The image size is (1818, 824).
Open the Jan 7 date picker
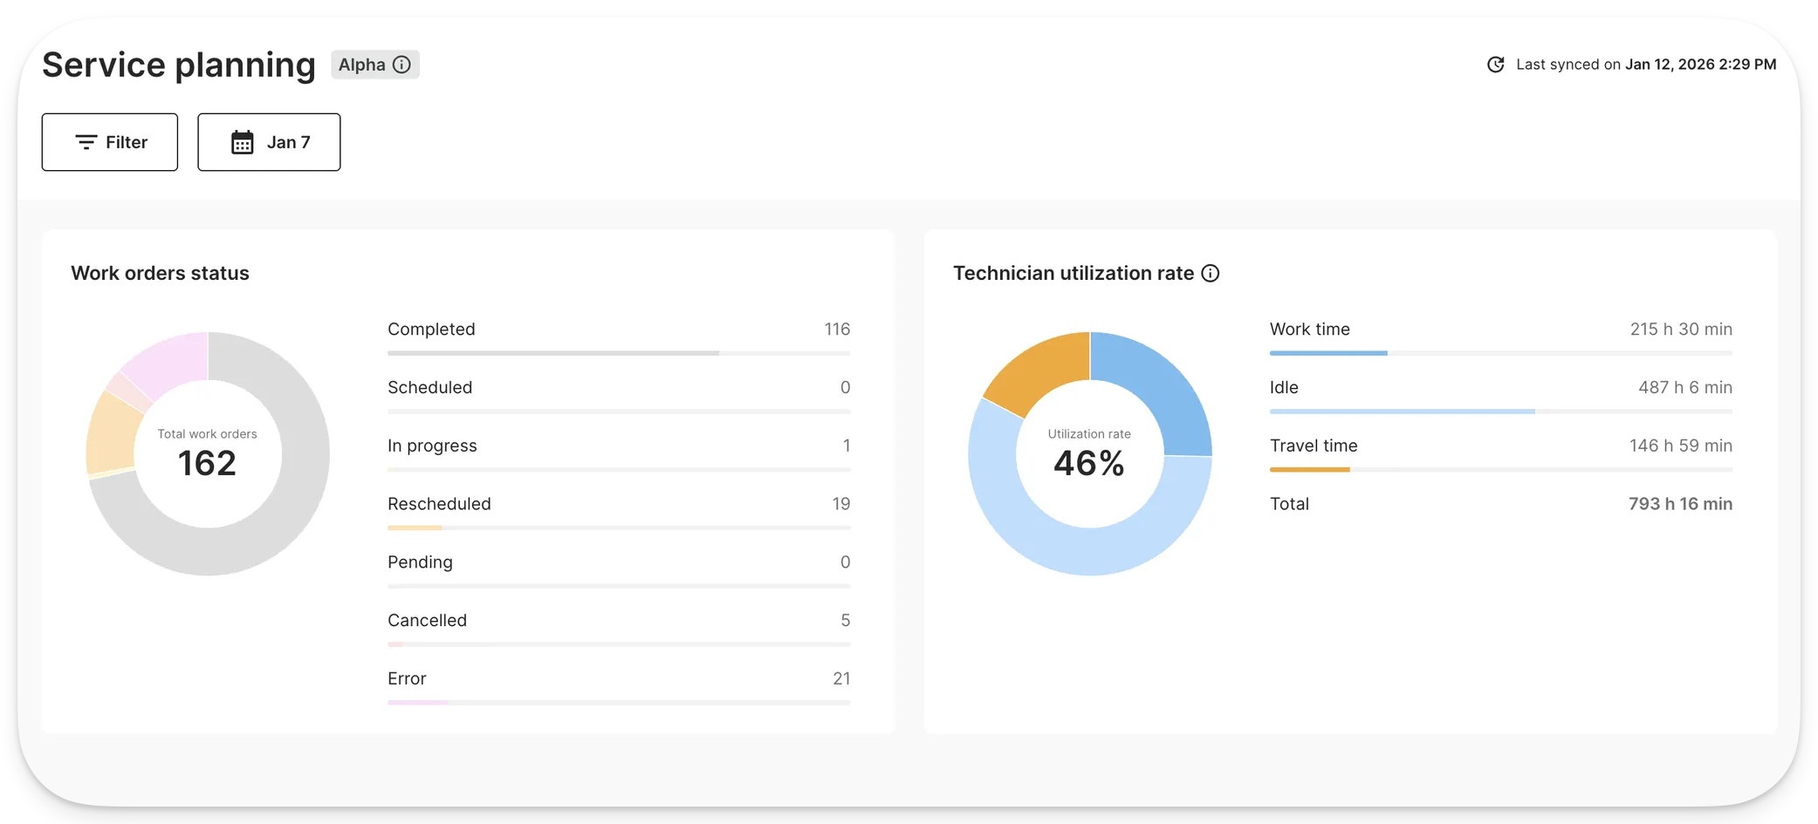269,142
